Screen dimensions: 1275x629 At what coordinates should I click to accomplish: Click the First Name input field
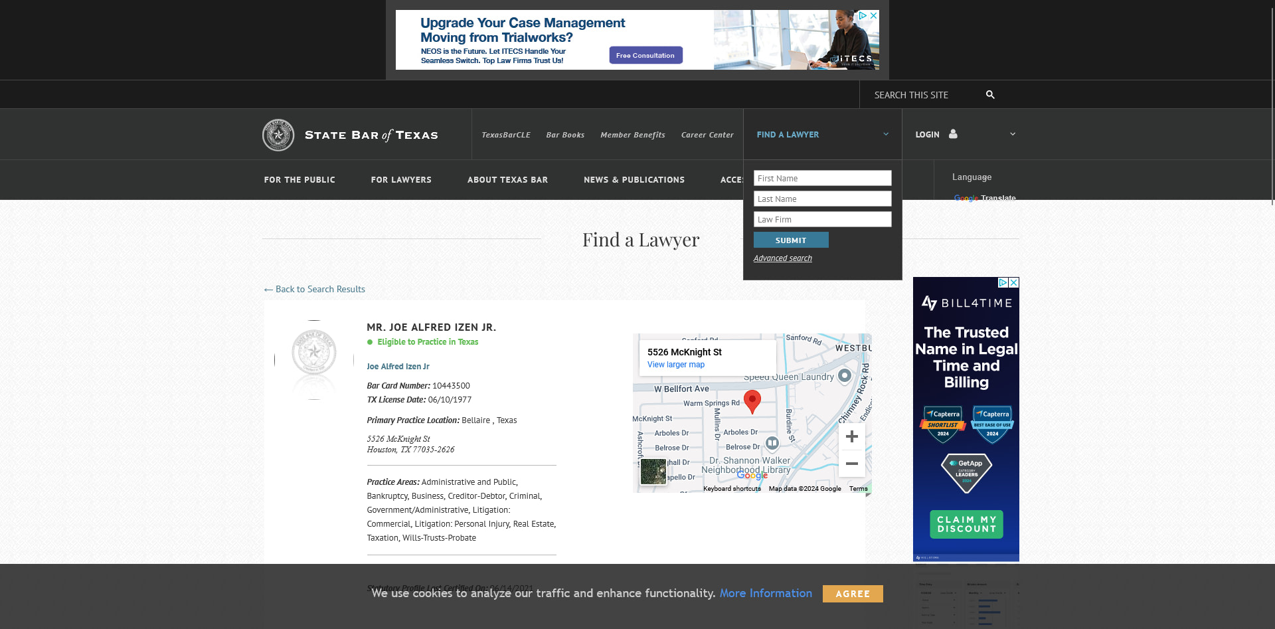click(x=822, y=178)
